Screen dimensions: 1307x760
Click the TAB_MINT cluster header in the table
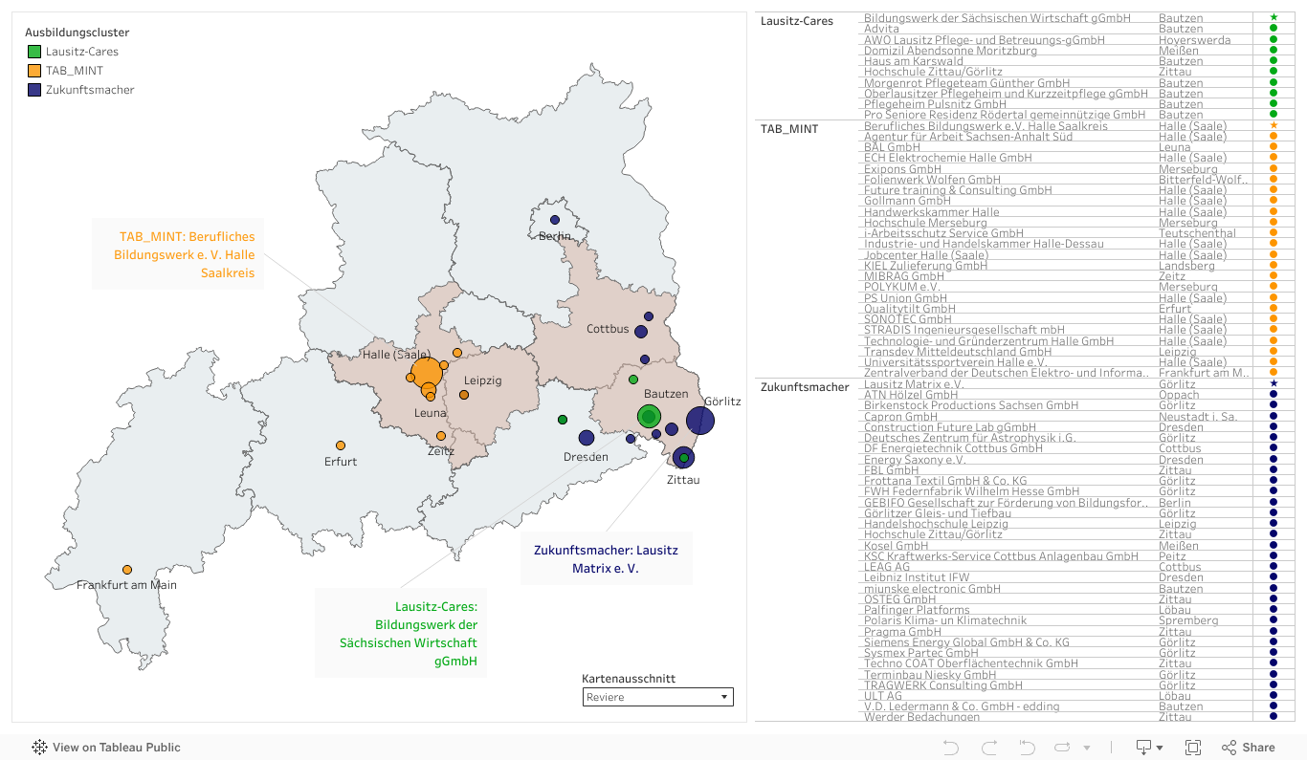pyautogui.click(x=789, y=128)
